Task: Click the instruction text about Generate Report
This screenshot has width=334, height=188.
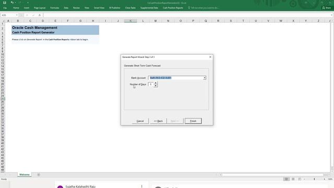Action: click(50, 40)
